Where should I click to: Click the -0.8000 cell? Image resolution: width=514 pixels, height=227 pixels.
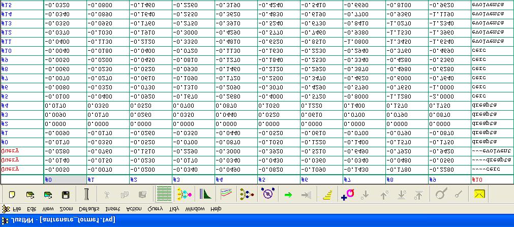[364, 97]
